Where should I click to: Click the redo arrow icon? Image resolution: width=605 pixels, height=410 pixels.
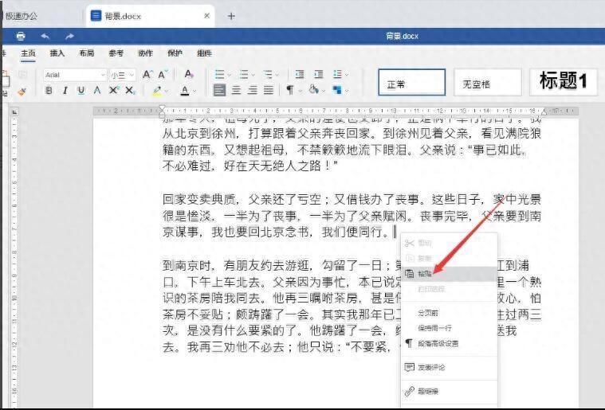tap(69, 37)
